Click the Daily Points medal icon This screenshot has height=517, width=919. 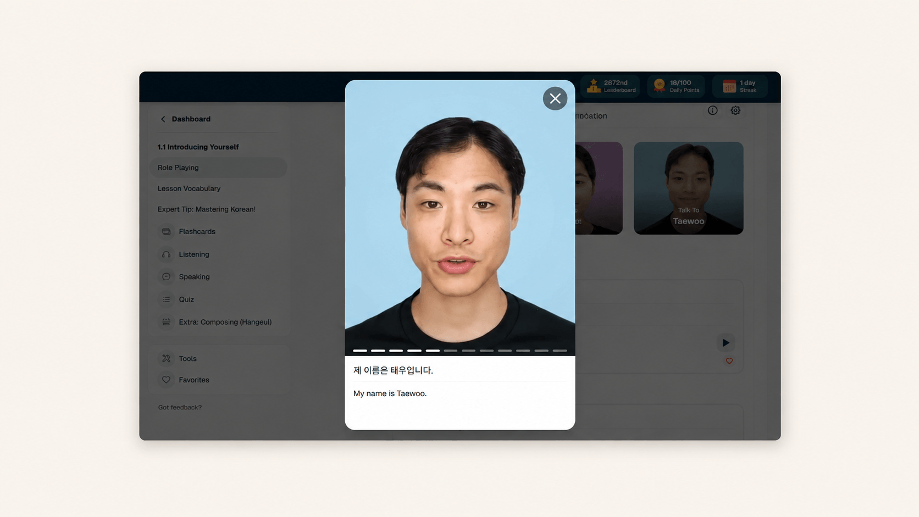point(660,86)
